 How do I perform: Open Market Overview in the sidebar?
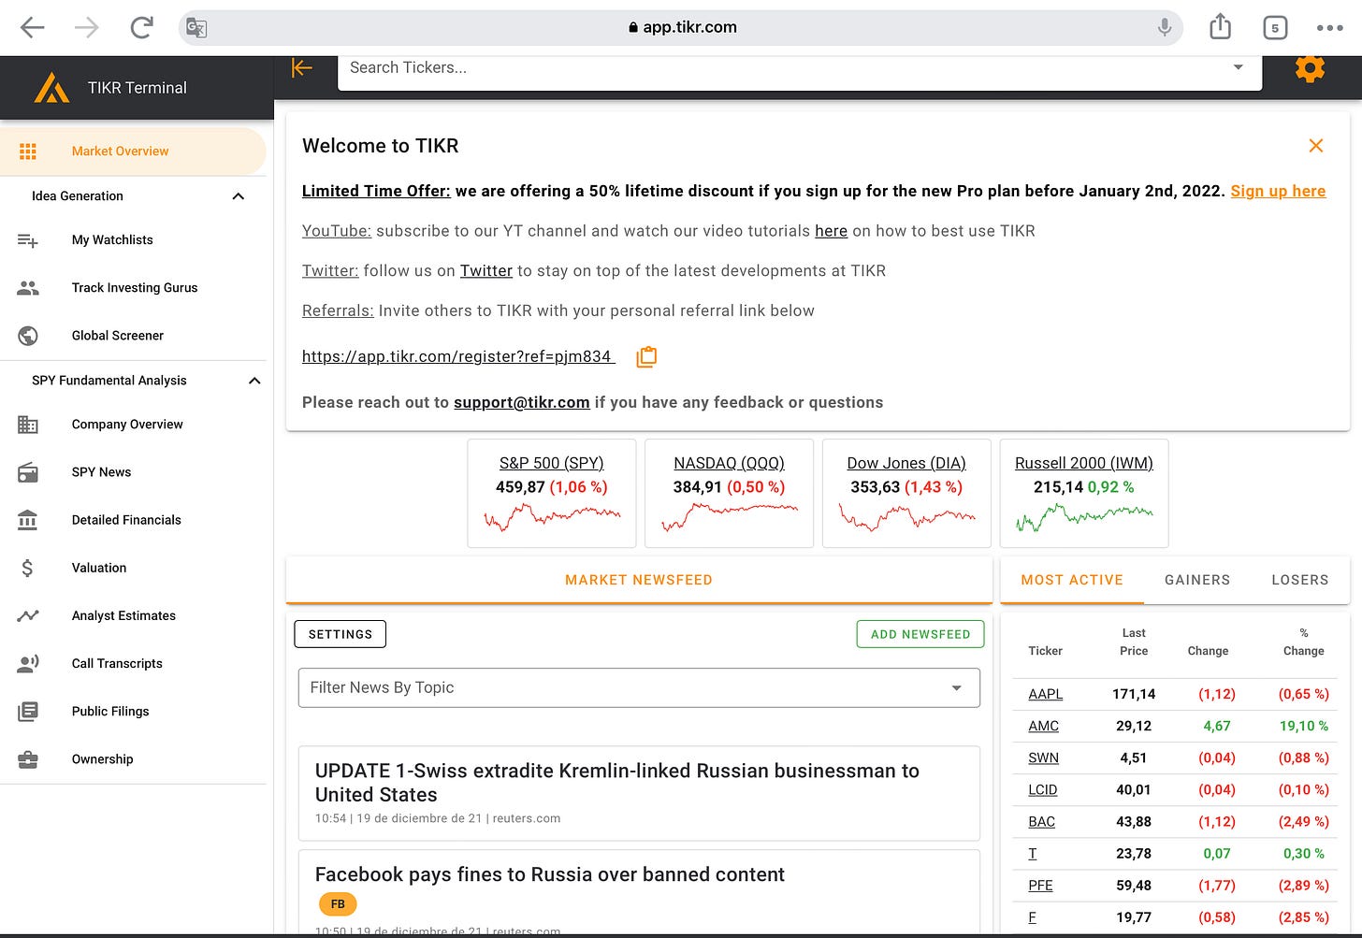[x=133, y=152]
